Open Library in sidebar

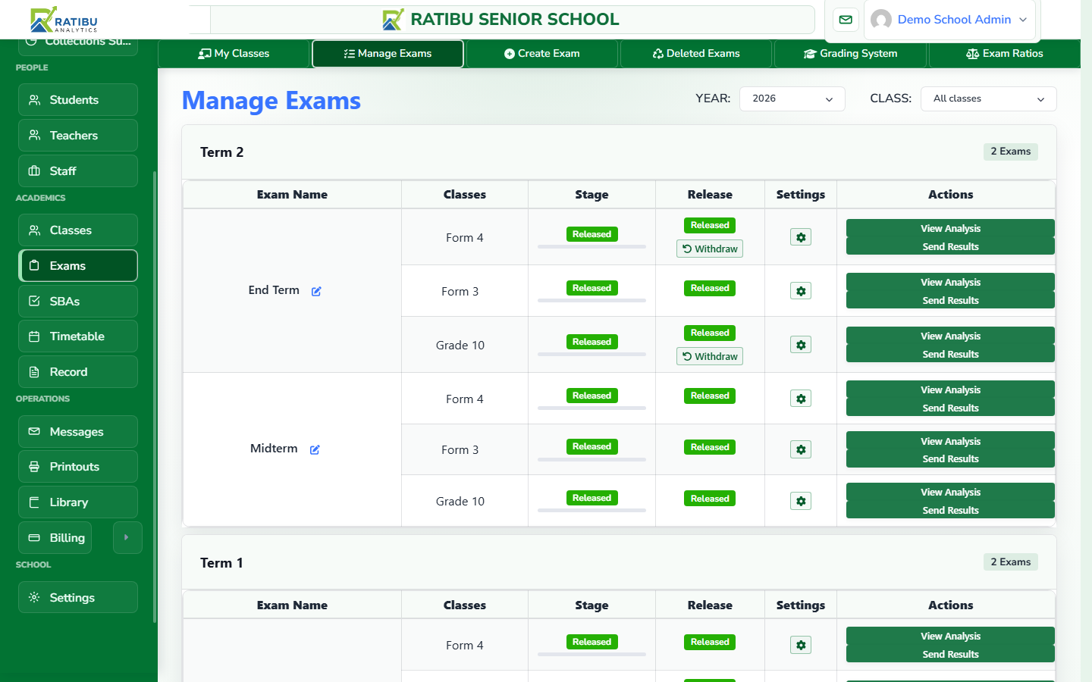(x=78, y=502)
